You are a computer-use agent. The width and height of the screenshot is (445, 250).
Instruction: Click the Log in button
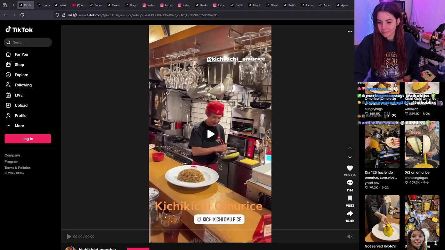point(28,139)
